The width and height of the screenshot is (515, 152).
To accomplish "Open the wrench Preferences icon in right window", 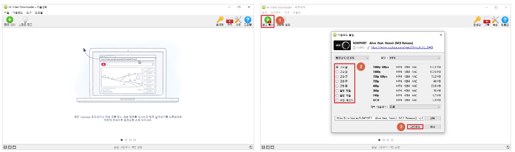I will click(496, 20).
